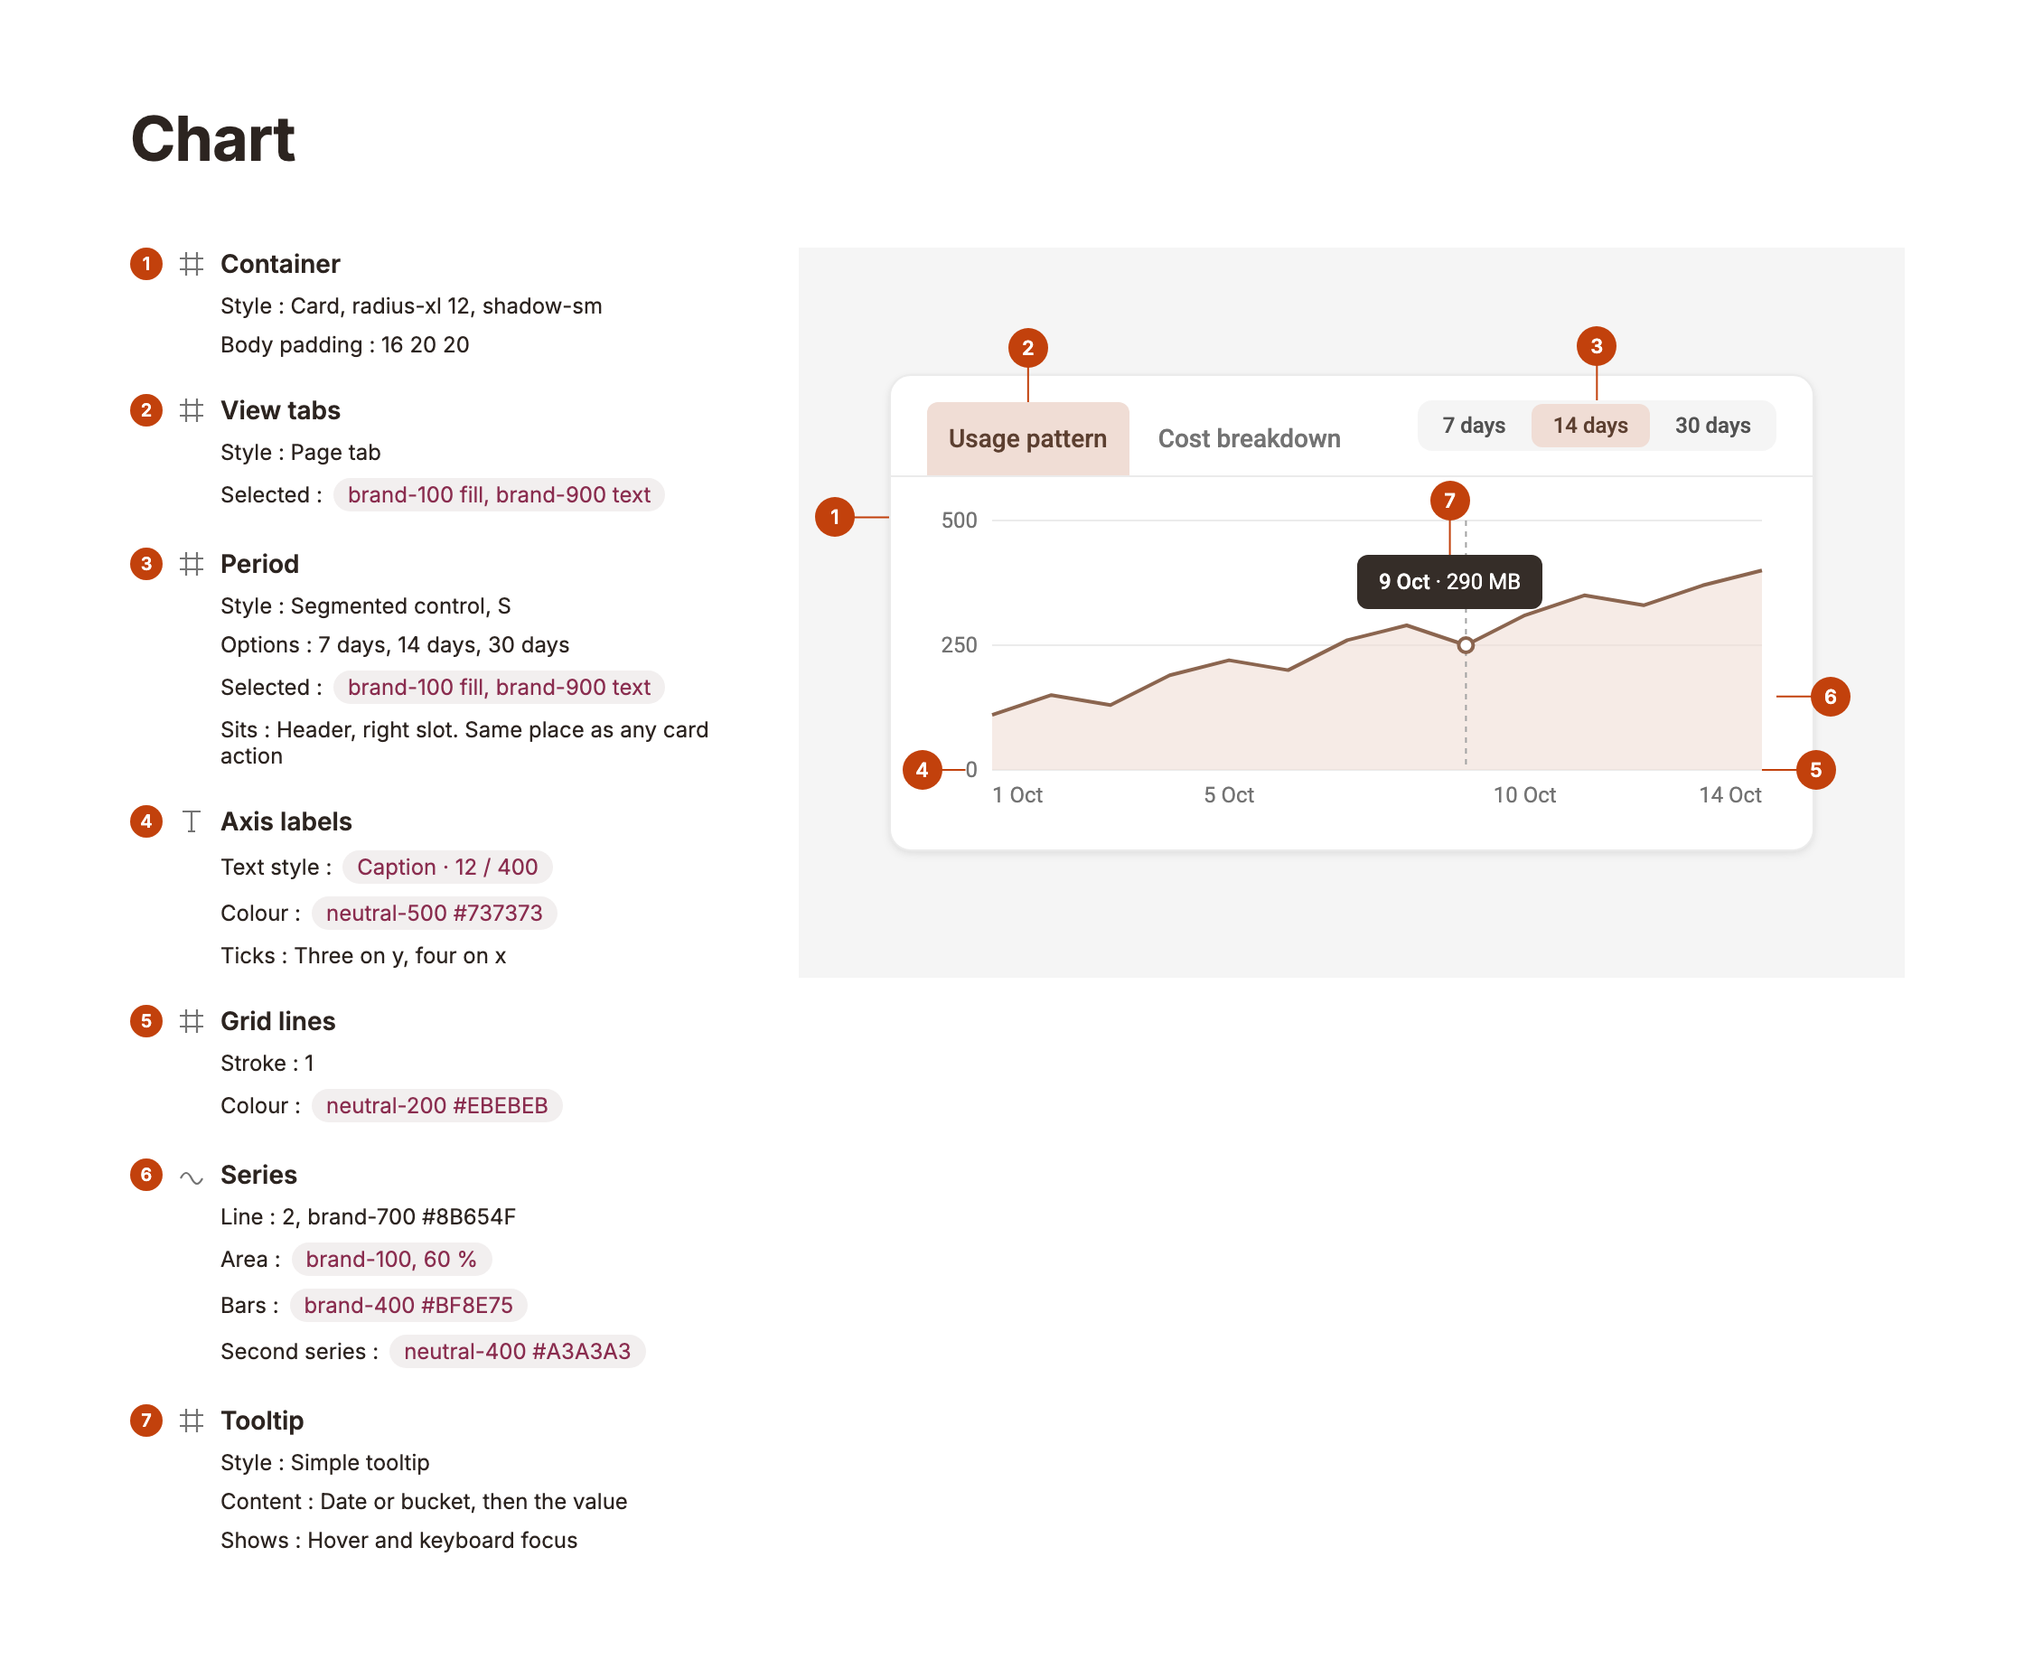
Task: Click the highlighted data point on the chart line
Action: click(x=1465, y=645)
